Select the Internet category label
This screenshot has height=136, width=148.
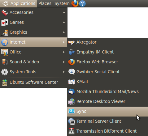click(x=17, y=42)
